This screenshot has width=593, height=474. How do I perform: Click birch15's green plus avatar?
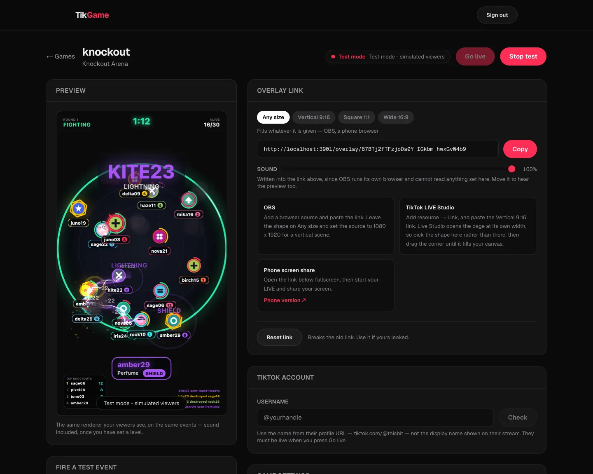[x=194, y=265]
